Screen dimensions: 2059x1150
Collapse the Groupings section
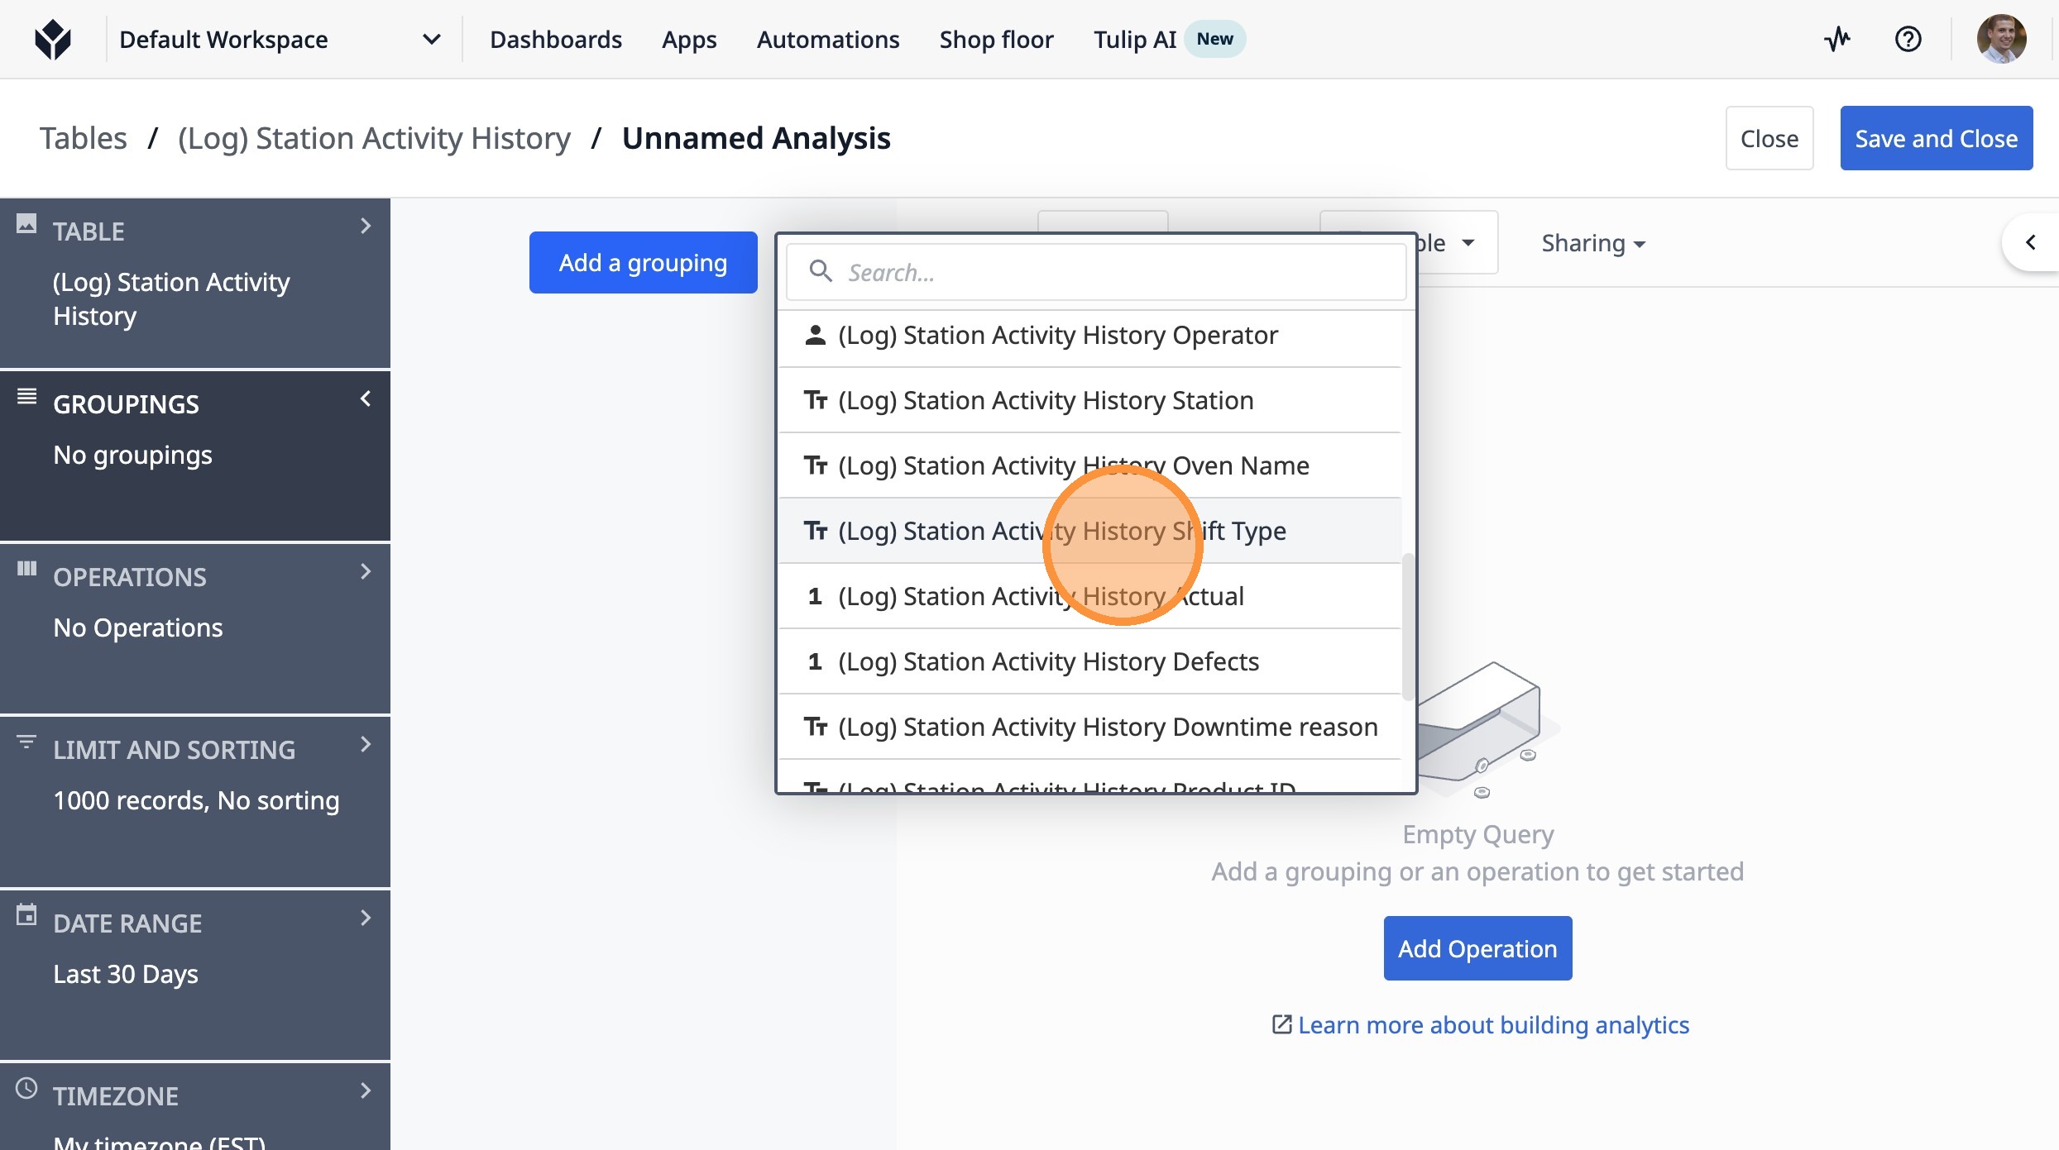366,398
